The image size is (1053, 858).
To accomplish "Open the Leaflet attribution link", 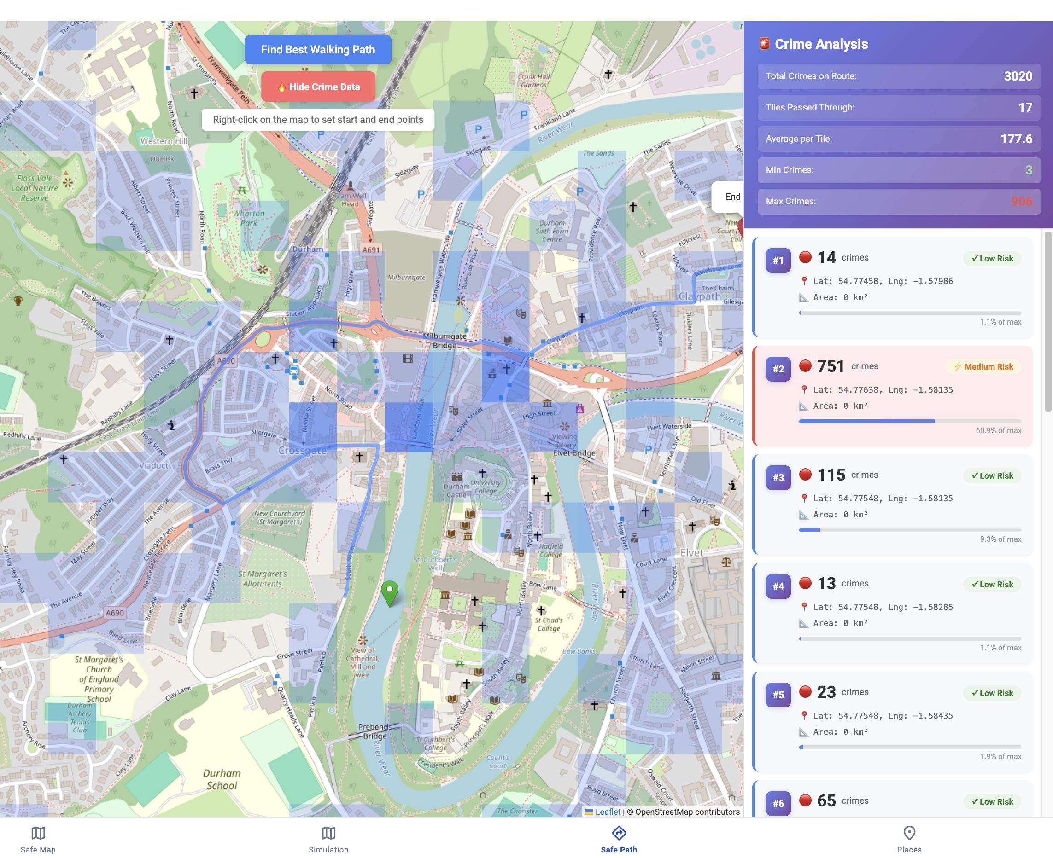I will click(x=608, y=812).
